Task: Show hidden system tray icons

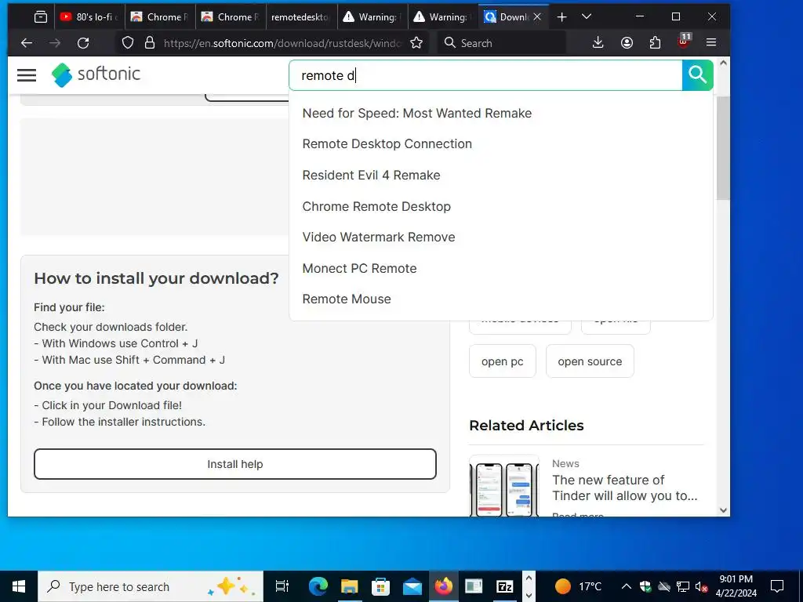Action: (627, 586)
